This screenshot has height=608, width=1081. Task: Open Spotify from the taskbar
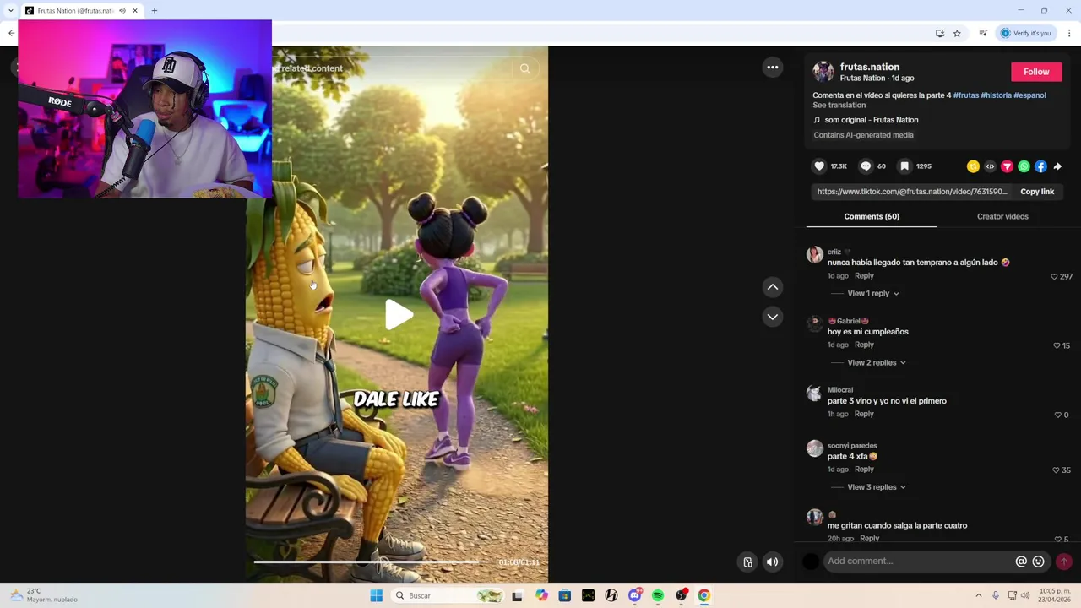658,595
